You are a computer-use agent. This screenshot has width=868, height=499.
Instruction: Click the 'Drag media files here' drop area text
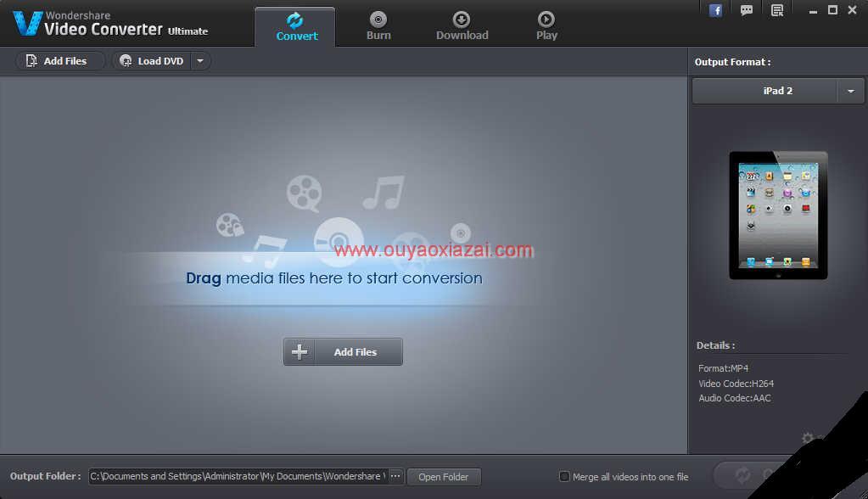point(333,278)
